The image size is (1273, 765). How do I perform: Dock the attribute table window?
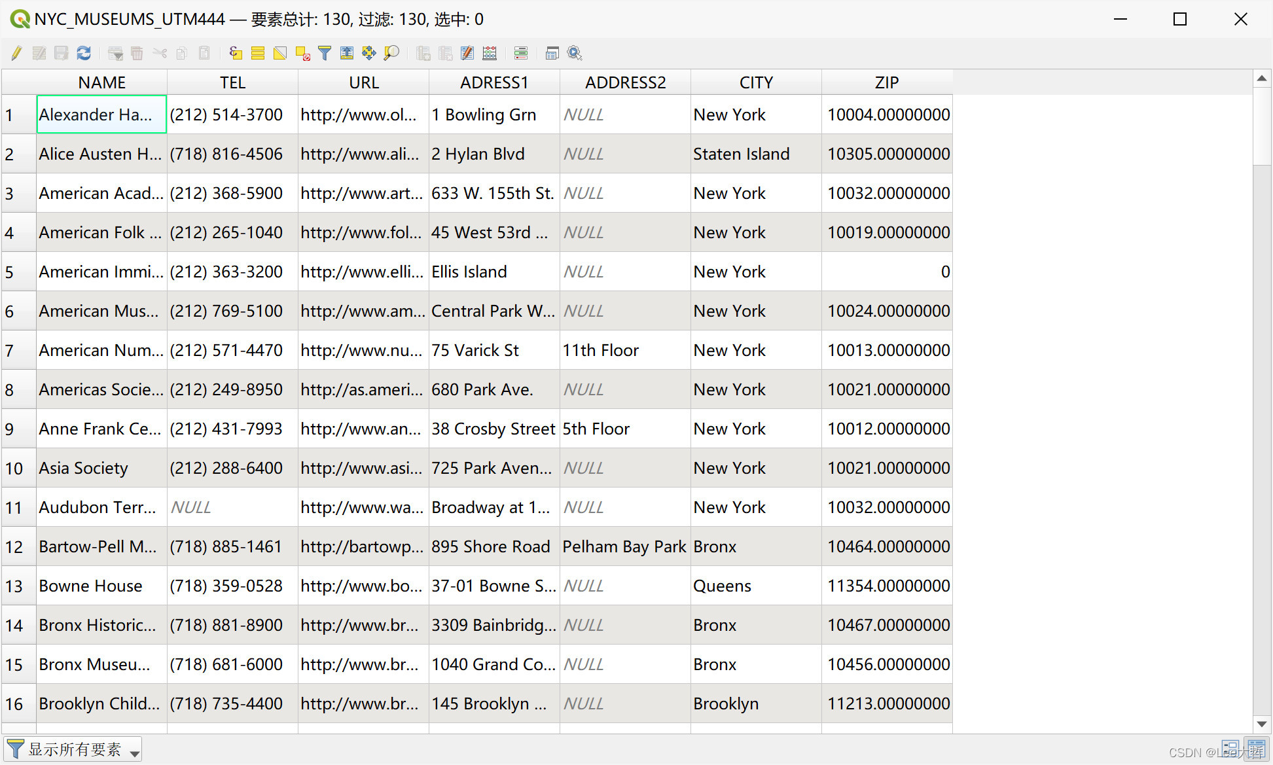coord(552,53)
